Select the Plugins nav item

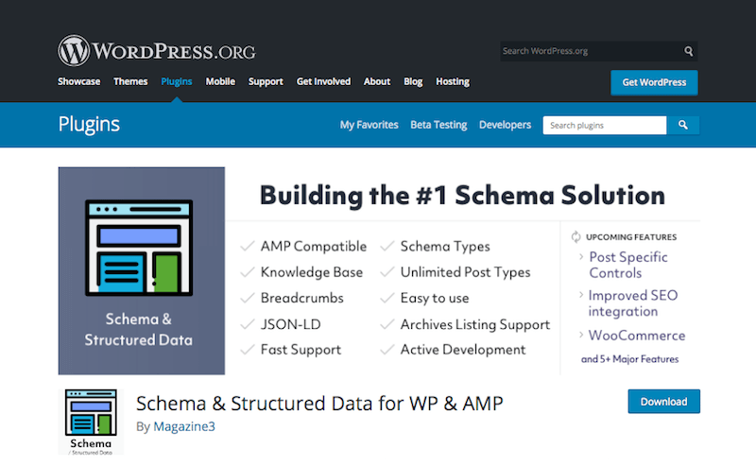(x=177, y=81)
